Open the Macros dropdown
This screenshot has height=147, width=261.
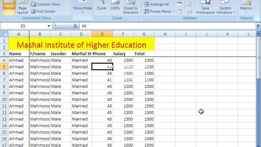point(246,7)
